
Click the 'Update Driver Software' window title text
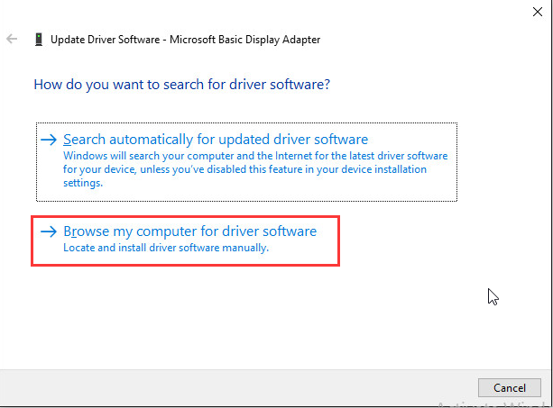(x=105, y=40)
